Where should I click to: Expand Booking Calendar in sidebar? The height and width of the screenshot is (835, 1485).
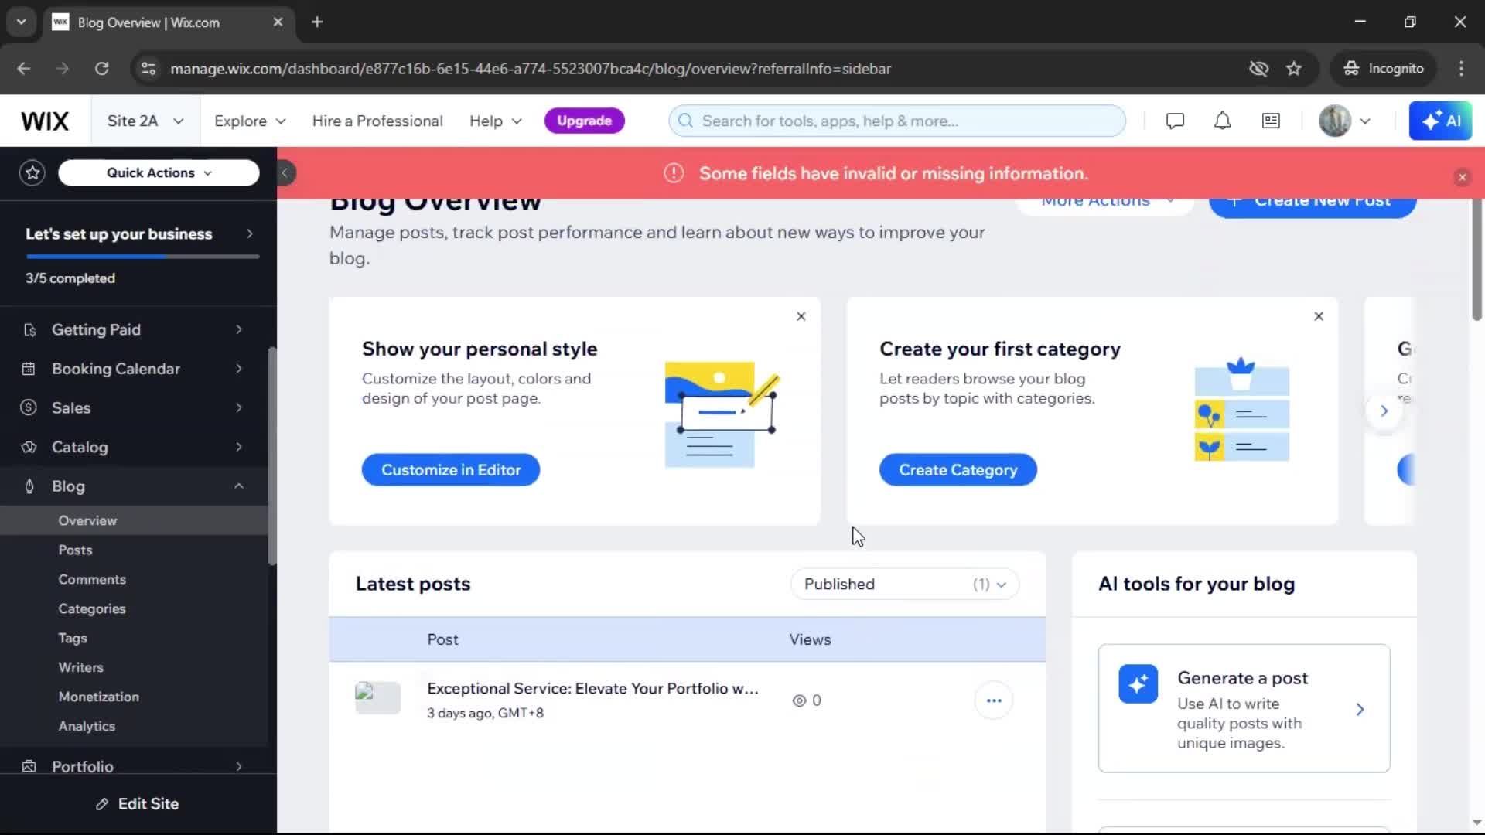[x=134, y=369]
